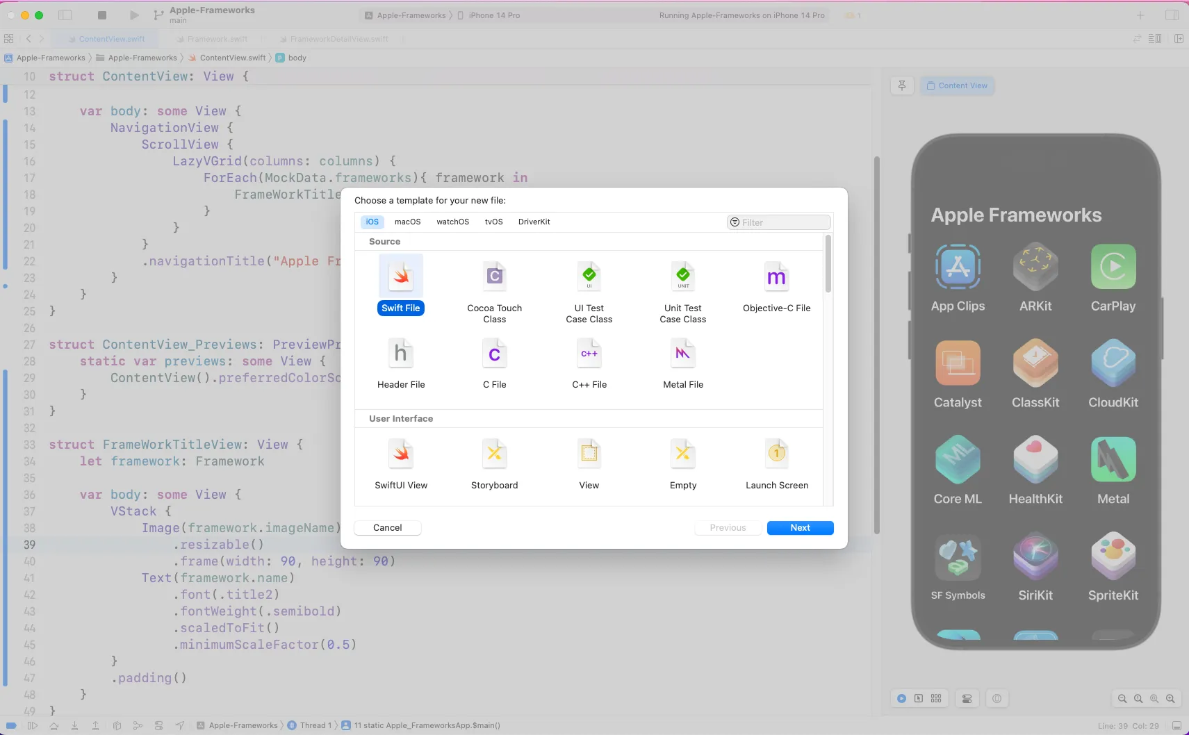Toggle breakpoints activation in debug bar
This screenshot has width=1189, height=735.
[x=11, y=725]
